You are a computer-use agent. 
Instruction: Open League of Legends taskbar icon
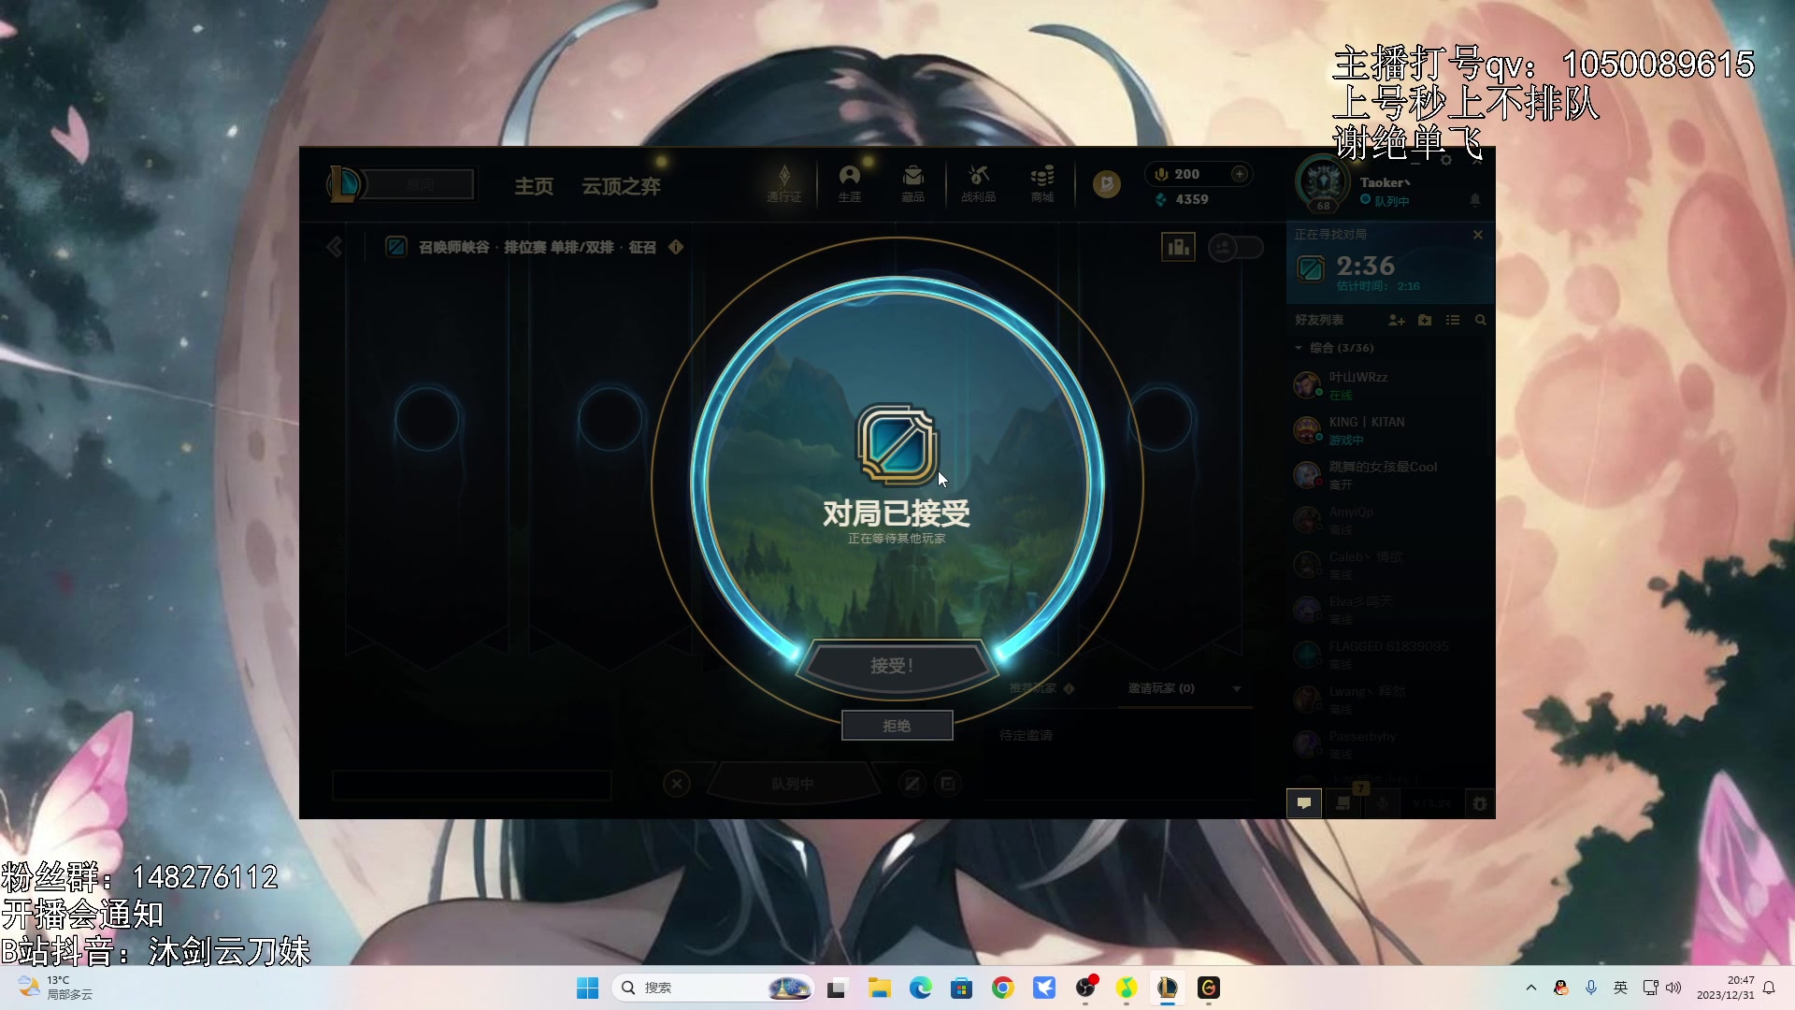coord(1167,988)
